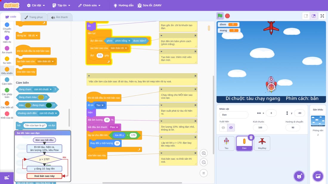The height and width of the screenshot is (184, 328).
Task: Collapse the 'Xoá bản sao: ra khỏi sân' comment
Action: [162, 153]
